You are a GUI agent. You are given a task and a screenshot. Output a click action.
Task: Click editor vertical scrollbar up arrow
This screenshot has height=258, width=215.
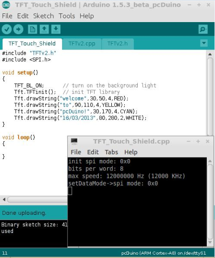[210, 54]
